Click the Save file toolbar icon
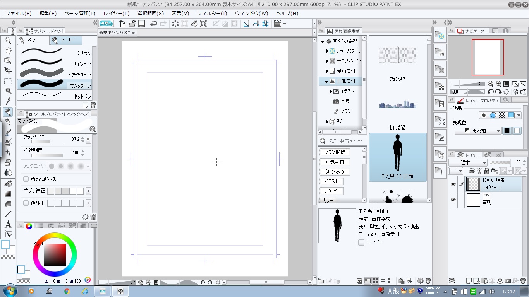 pos(141,24)
